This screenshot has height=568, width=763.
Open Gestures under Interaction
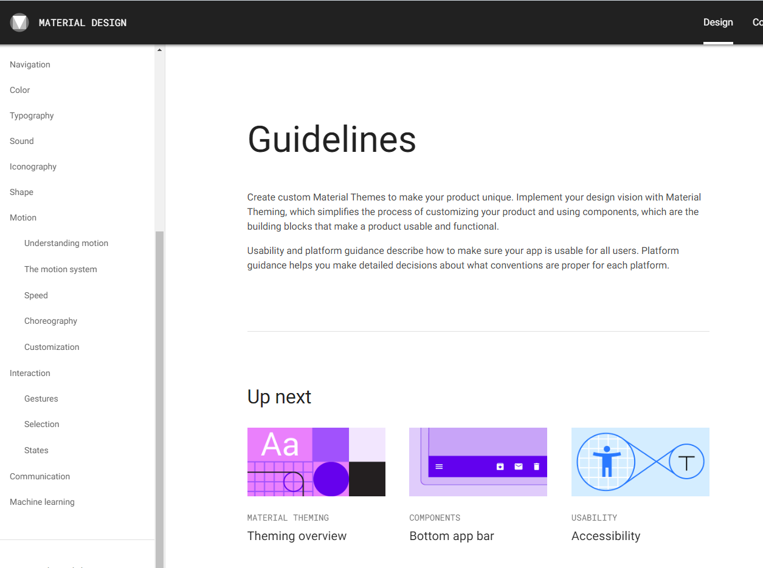[41, 399]
